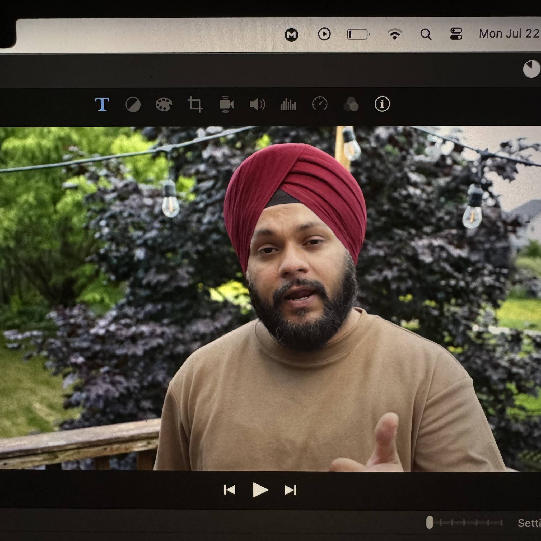Open Spotlight search from the menu bar
Image resolution: width=541 pixels, height=541 pixels.
426,34
